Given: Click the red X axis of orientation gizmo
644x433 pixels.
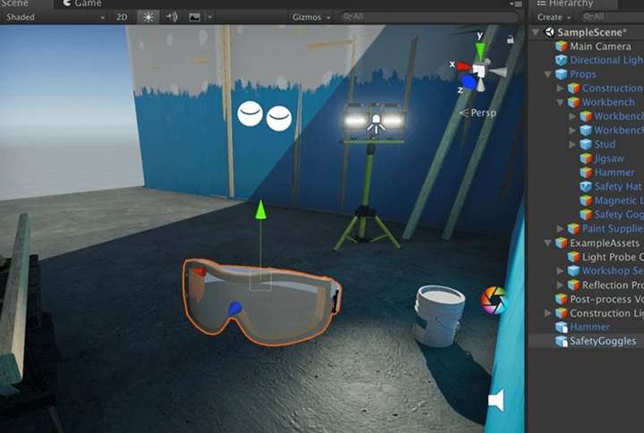Looking at the screenshot, I should [x=463, y=66].
